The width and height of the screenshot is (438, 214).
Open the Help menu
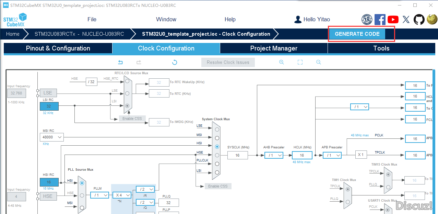pyautogui.click(x=230, y=20)
